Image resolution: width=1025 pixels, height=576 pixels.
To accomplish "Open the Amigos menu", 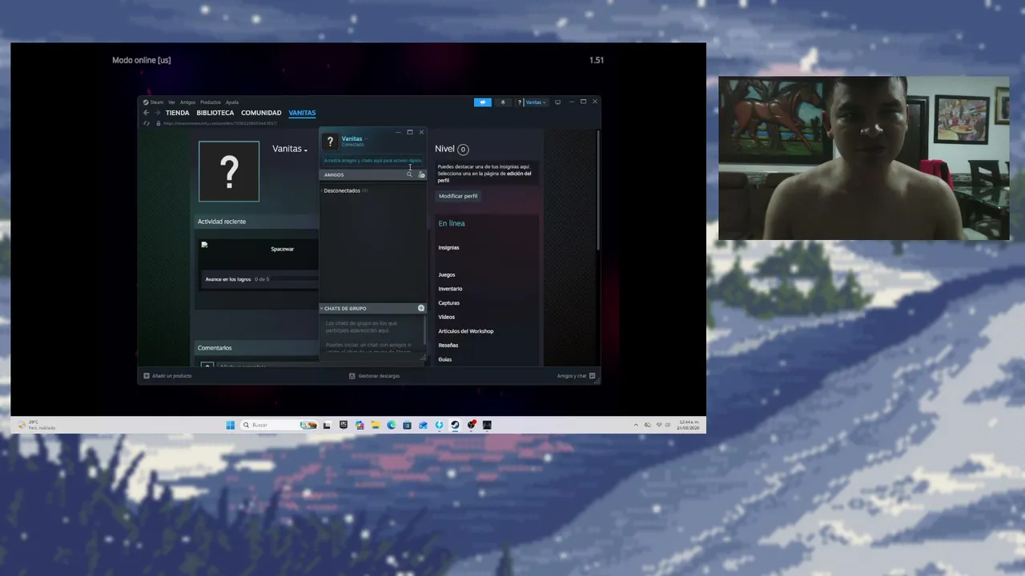I will [187, 102].
